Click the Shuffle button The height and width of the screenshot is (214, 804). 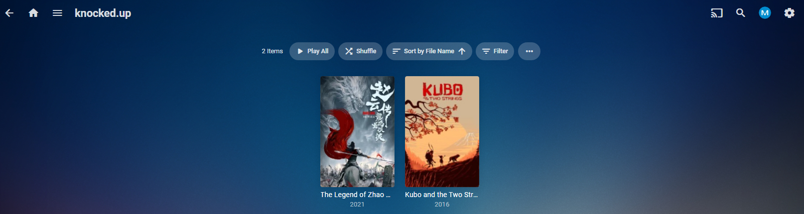[x=360, y=51]
